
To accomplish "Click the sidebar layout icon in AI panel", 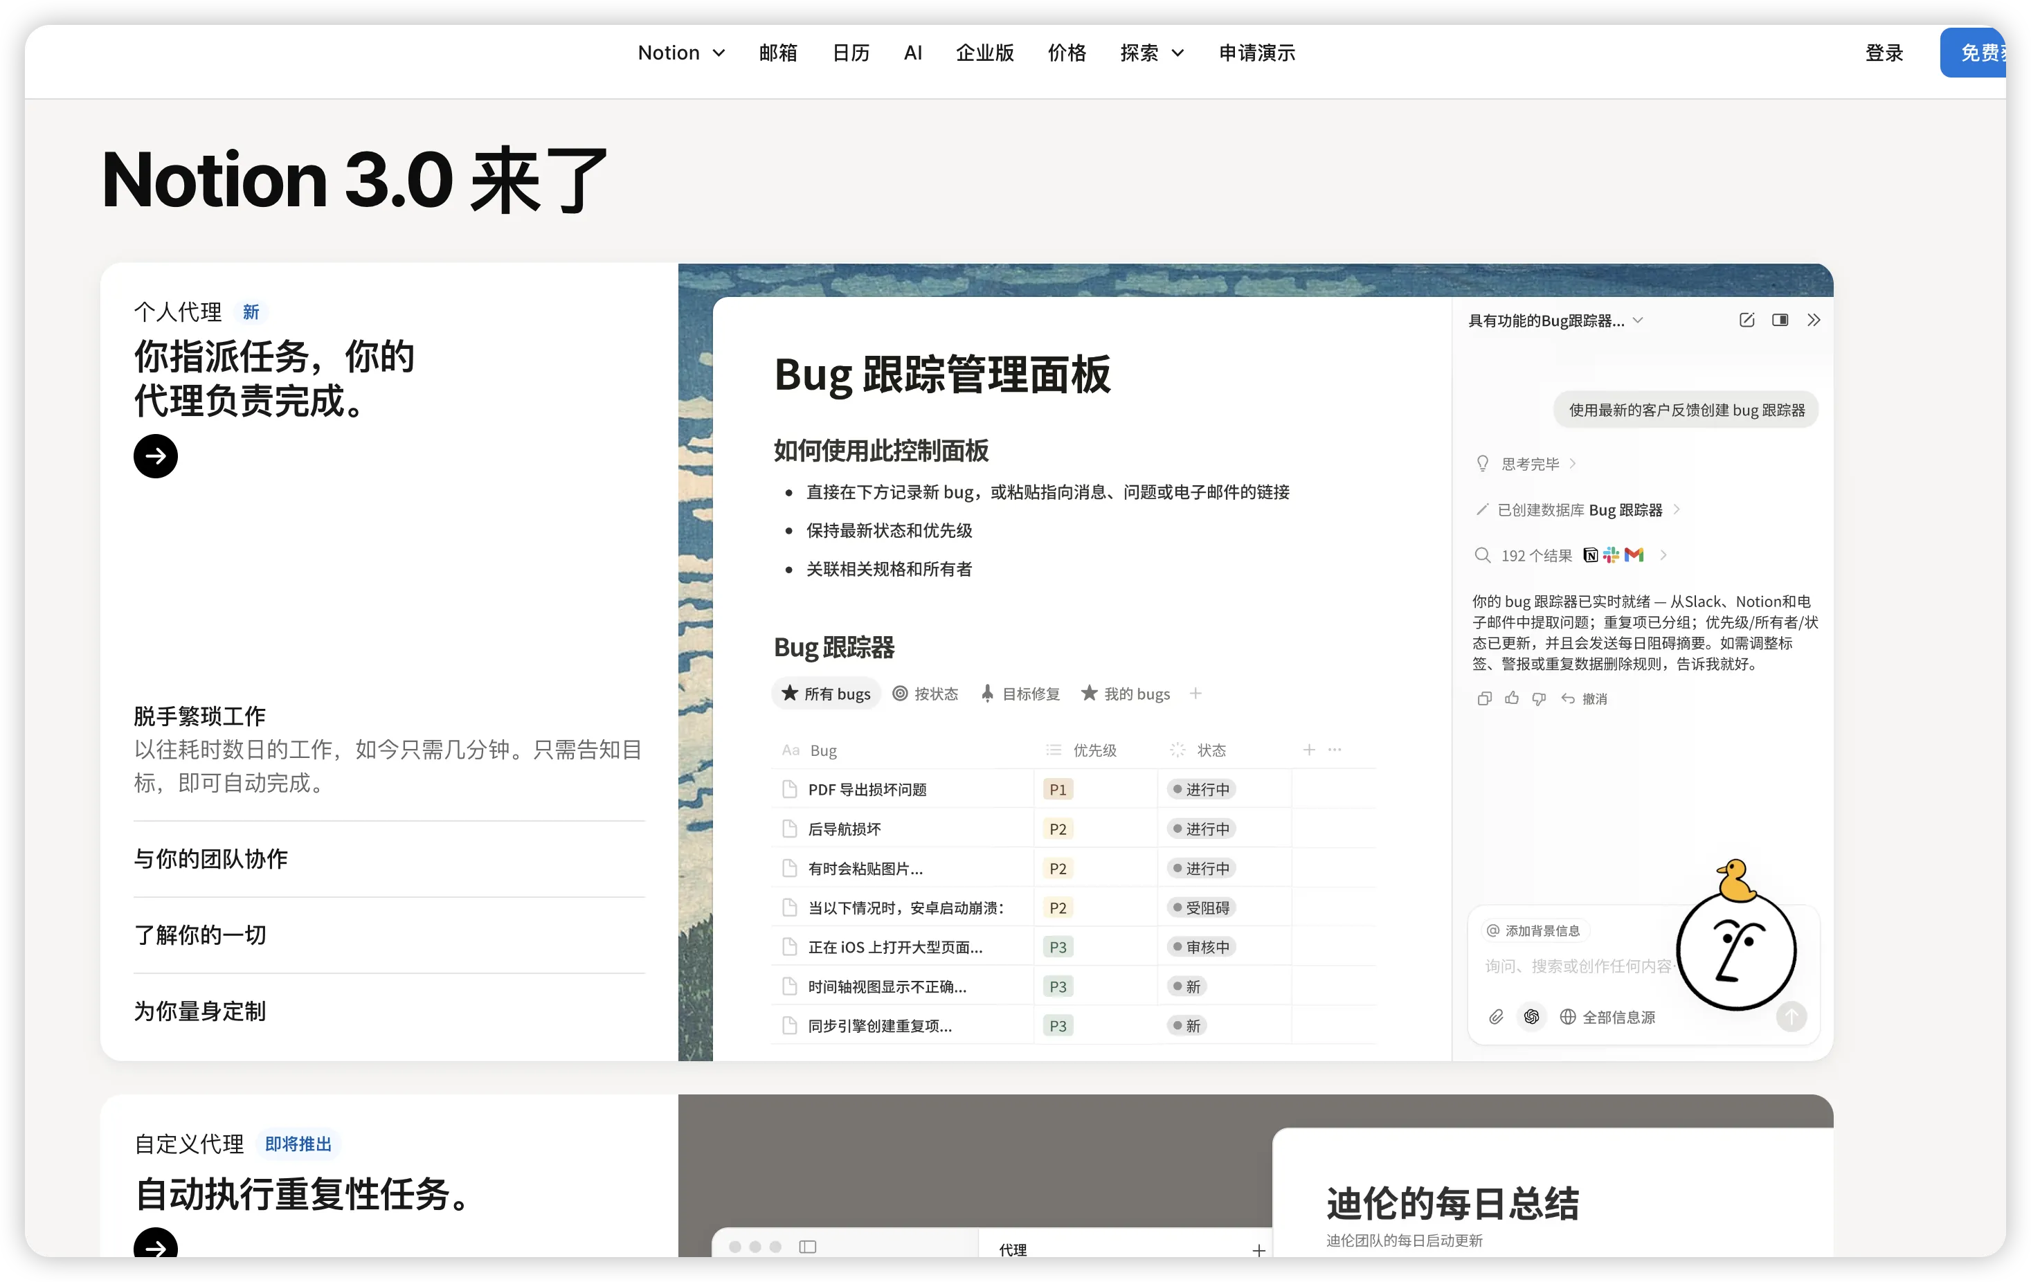I will (x=1780, y=320).
